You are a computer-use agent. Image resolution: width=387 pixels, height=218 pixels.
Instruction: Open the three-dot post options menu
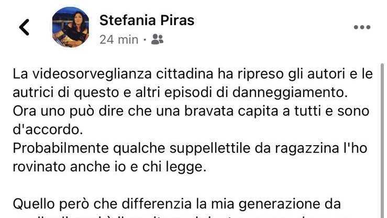[x=362, y=28]
